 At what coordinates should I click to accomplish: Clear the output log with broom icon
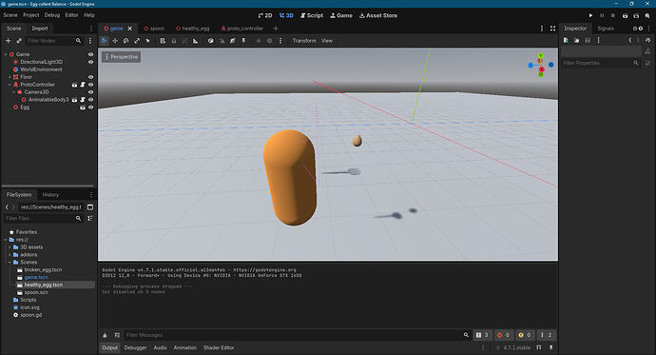click(105, 335)
